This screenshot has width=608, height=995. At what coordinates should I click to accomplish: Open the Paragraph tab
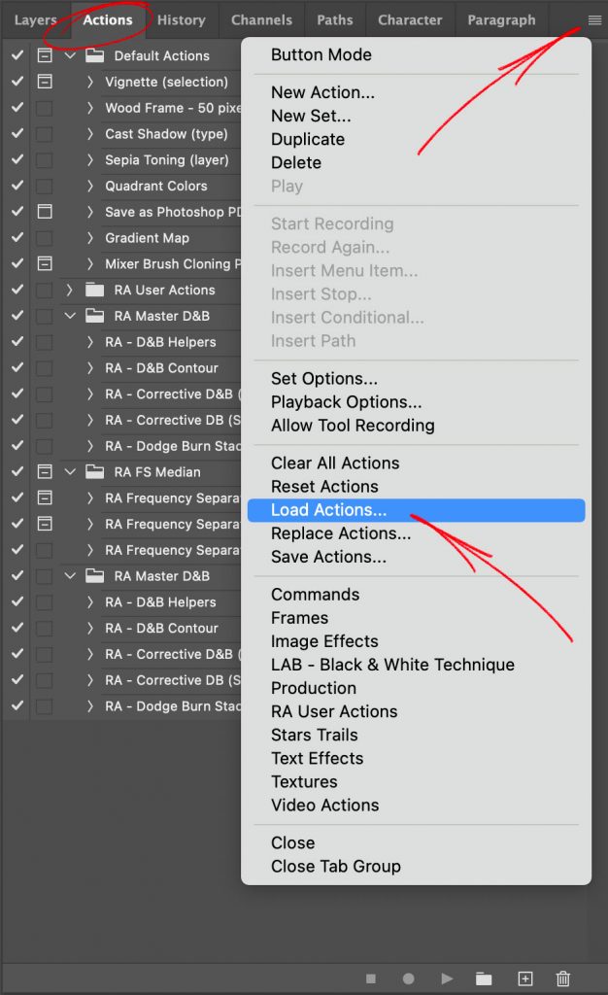501,19
